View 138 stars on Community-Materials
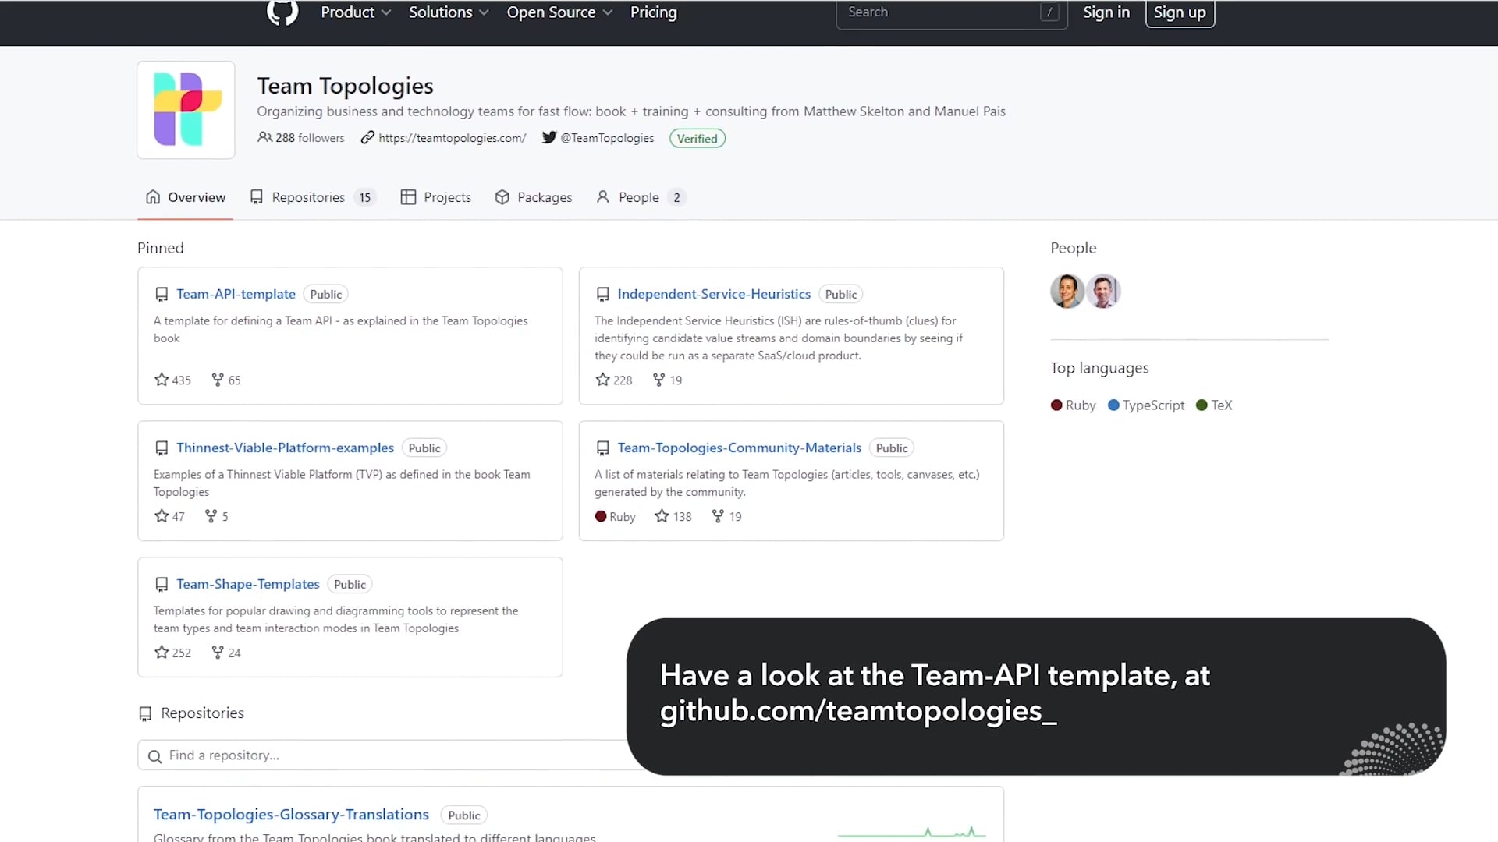The width and height of the screenshot is (1498, 842). click(673, 516)
